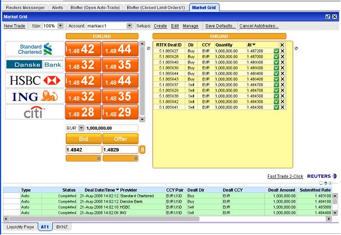341x235 pixels.
Task: Open the Alerts tab
Action: coord(57,8)
